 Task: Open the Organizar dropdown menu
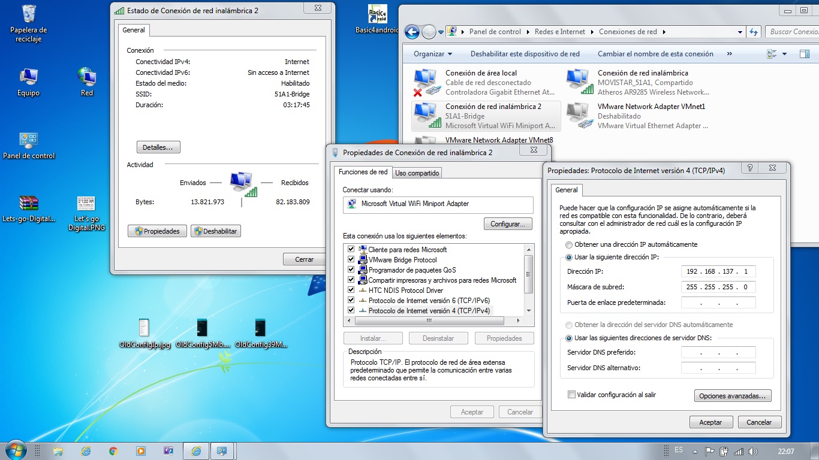click(433, 54)
